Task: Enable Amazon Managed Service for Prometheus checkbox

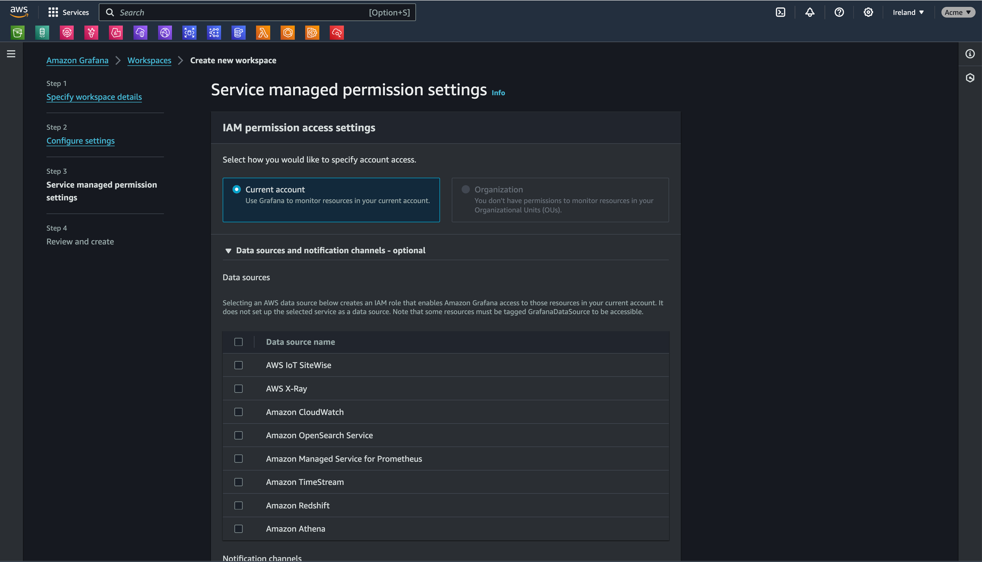Action: [239, 458]
